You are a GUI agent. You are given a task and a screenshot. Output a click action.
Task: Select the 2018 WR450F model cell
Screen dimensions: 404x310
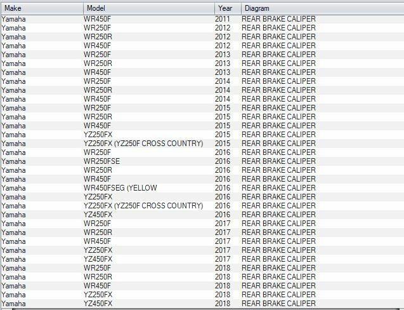[x=97, y=286]
